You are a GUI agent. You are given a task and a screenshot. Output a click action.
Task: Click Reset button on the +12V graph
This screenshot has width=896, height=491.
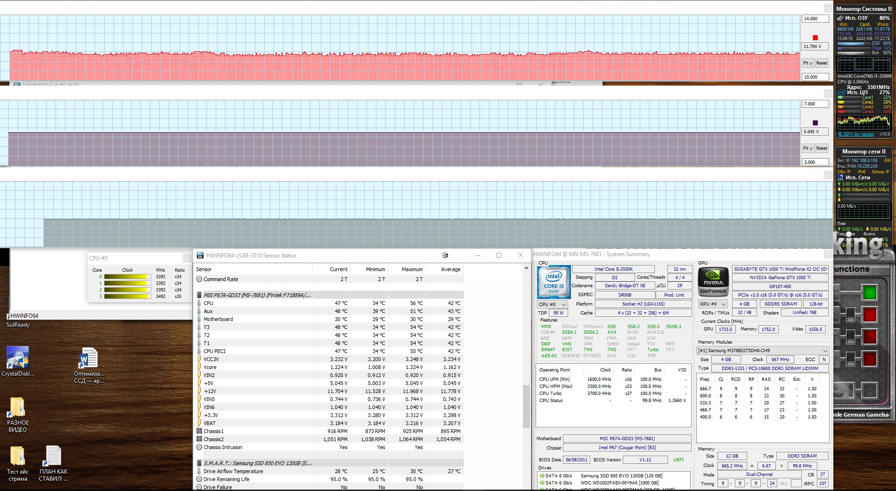point(822,63)
